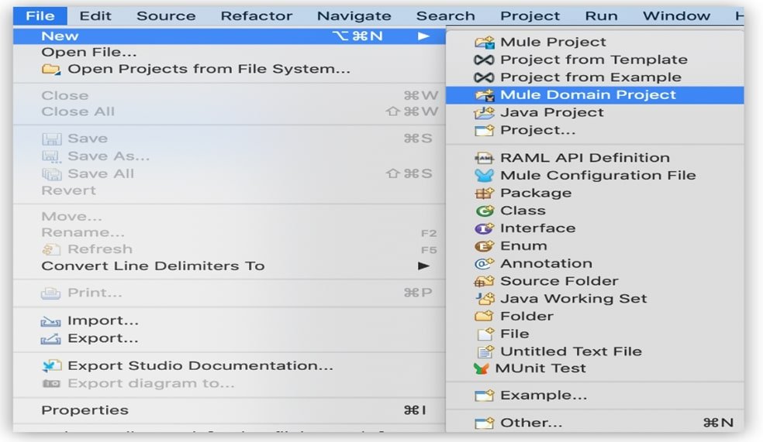Open the Search menu
The width and height of the screenshot is (763, 442).
click(445, 15)
